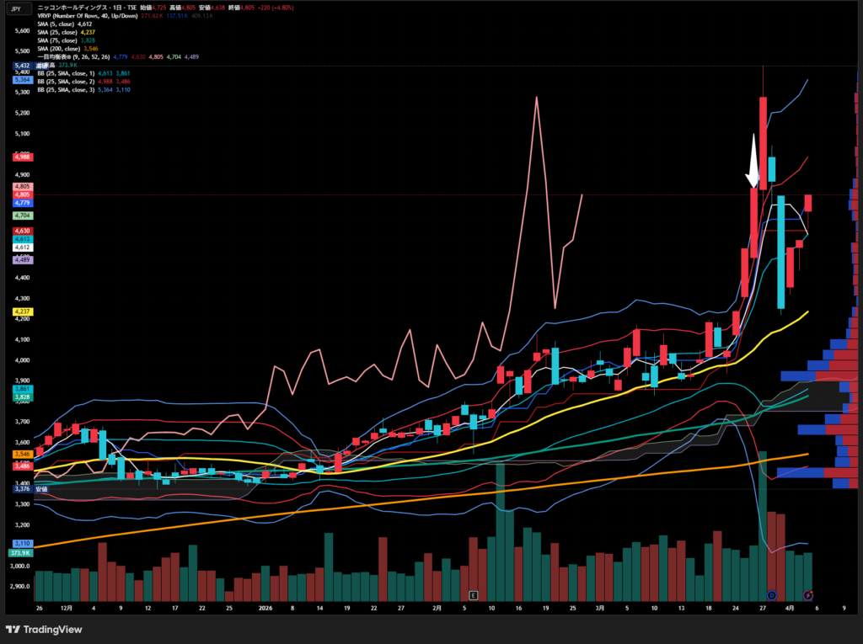
Task: Click the earnings 'E' marker on timeline
Action: (474, 595)
